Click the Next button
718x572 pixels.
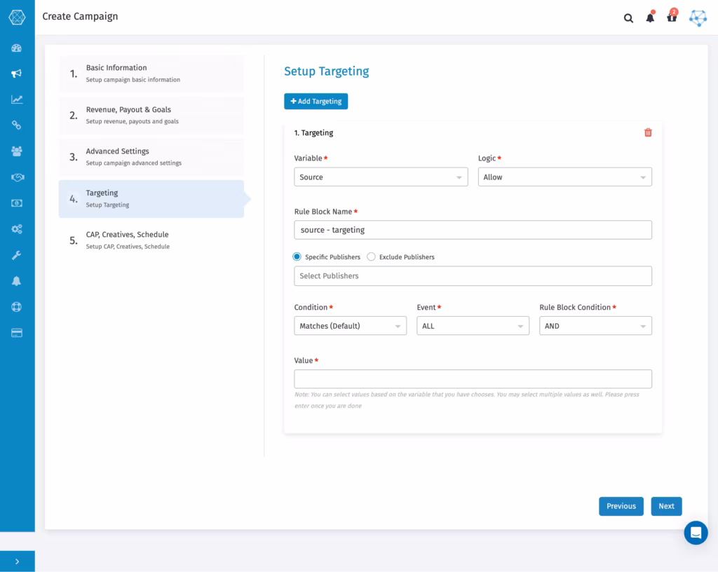click(x=666, y=506)
